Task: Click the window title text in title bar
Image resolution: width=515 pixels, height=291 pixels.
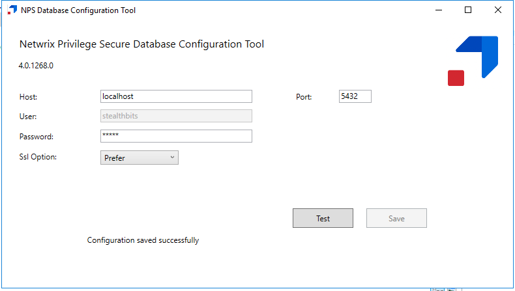Action: (x=79, y=10)
